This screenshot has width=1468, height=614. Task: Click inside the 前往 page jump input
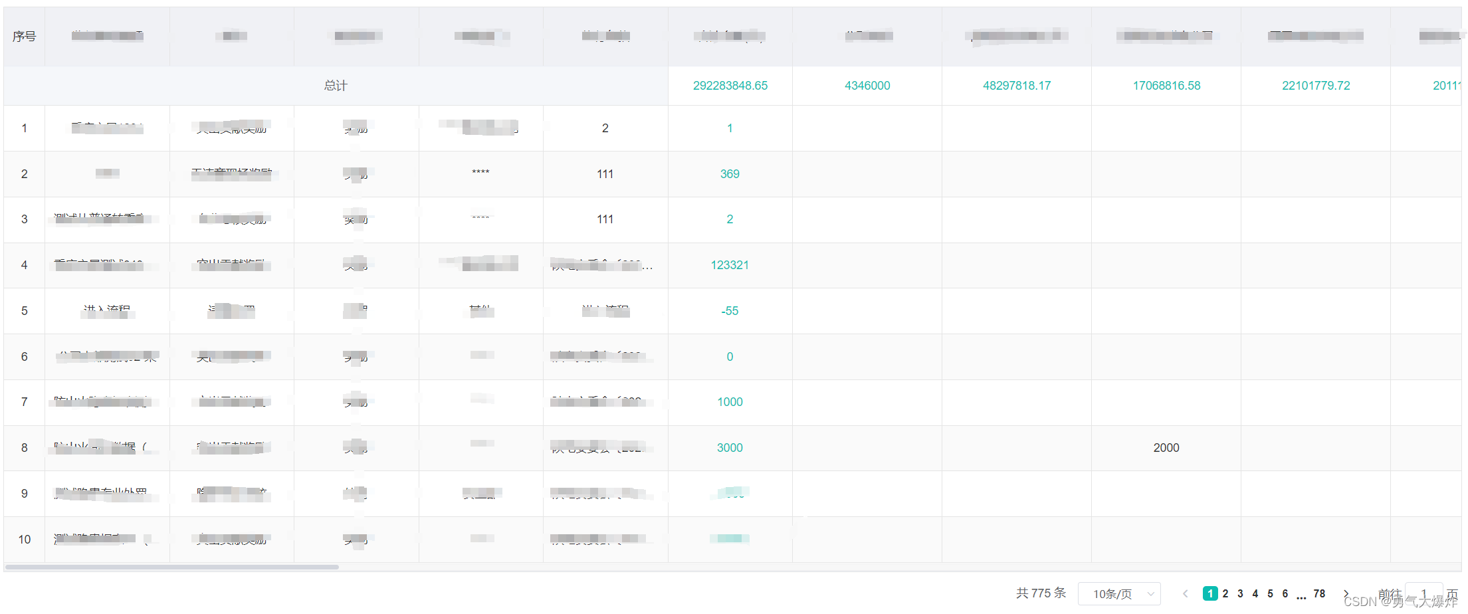pyautogui.click(x=1424, y=593)
